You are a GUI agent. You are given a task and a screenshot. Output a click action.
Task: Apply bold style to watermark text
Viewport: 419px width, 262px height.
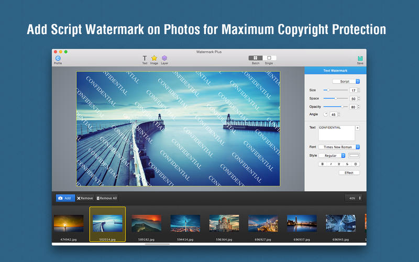(x=323, y=164)
